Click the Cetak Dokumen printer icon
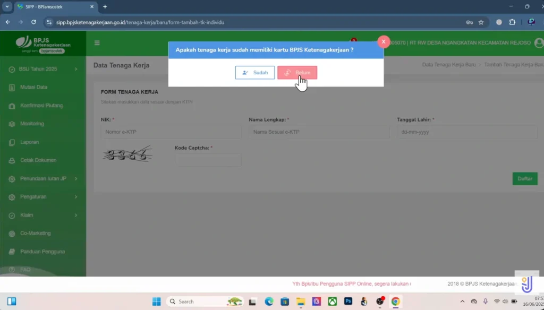This screenshot has height=310, width=544. 12,160
